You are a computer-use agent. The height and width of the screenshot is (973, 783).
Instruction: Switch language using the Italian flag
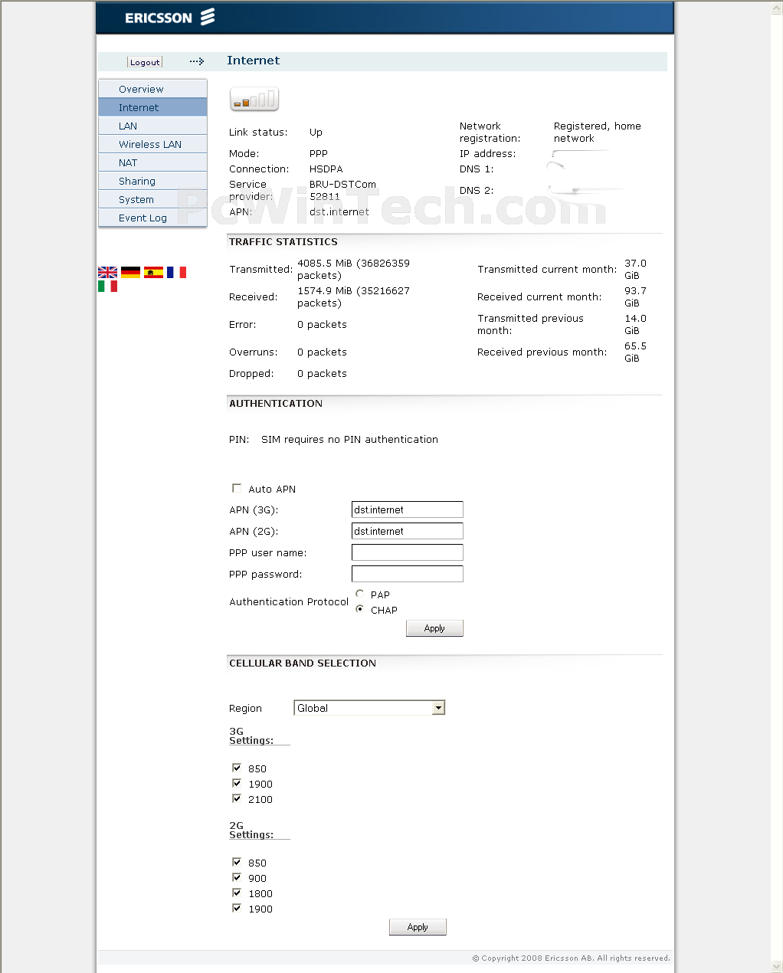[x=108, y=286]
